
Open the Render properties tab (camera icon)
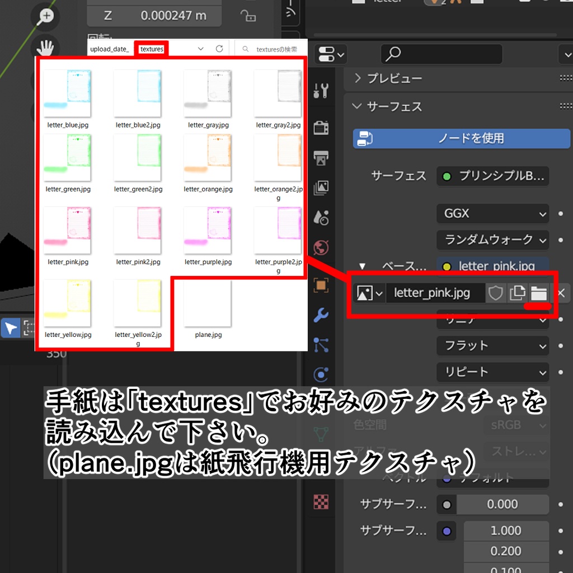(321, 127)
